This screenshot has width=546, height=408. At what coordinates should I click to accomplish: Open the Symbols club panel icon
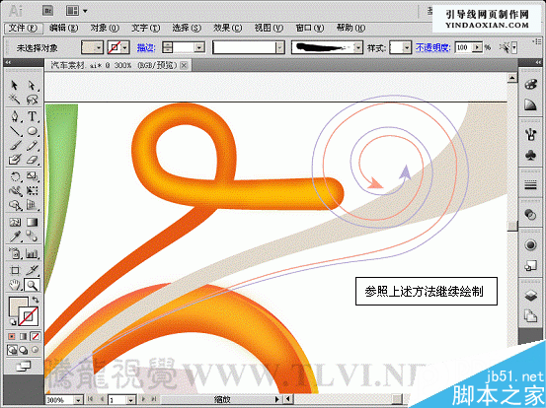click(x=530, y=156)
